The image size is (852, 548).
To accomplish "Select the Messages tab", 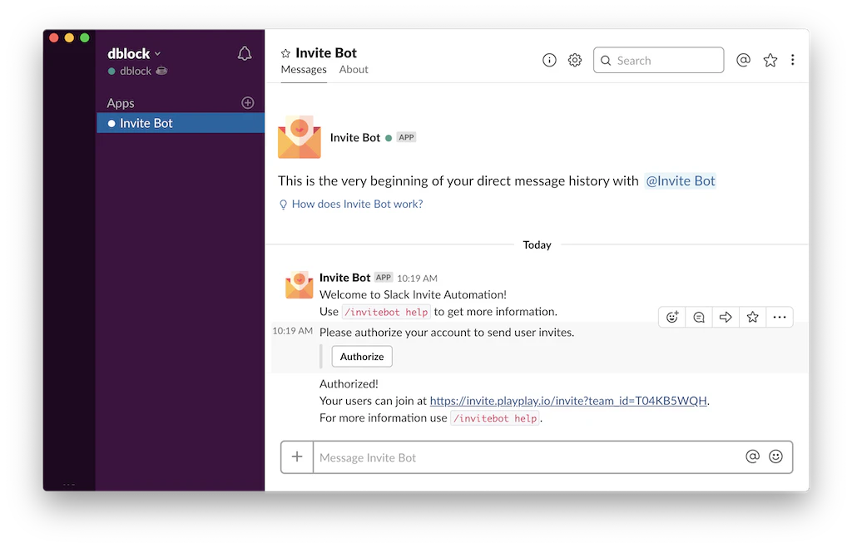I will point(303,70).
